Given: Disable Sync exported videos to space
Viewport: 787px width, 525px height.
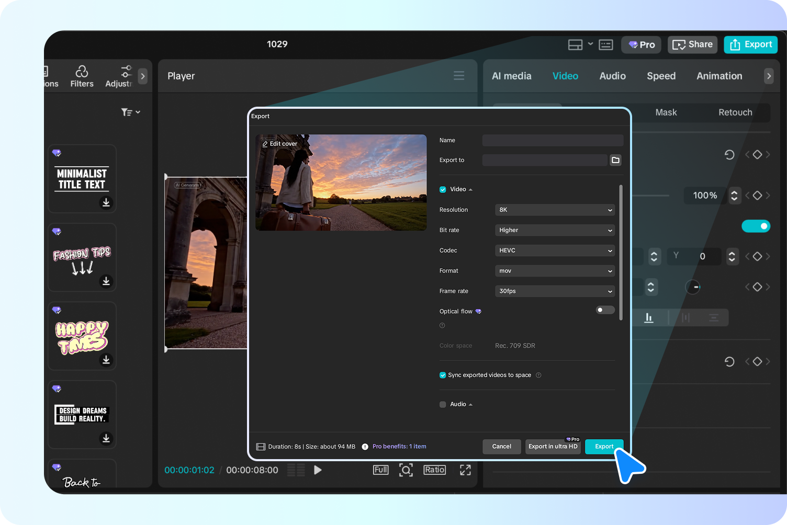Looking at the screenshot, I should 443,375.
